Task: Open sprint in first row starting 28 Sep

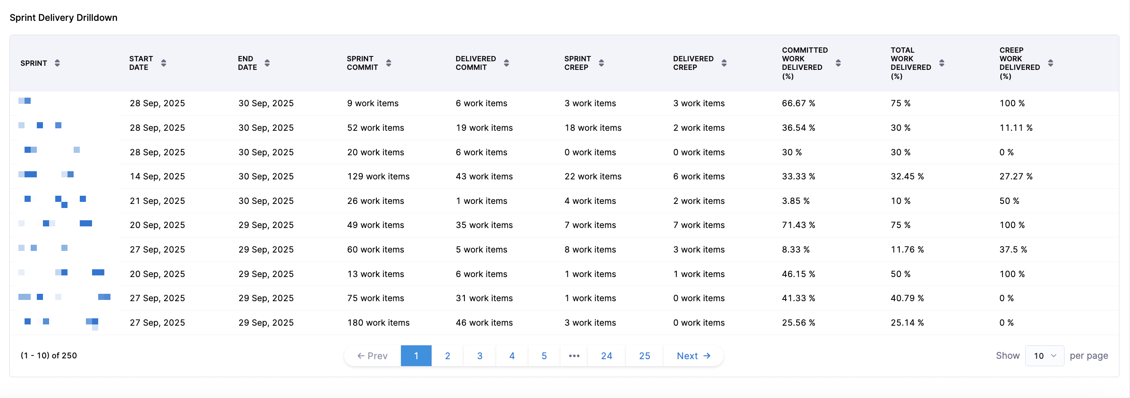Action: click(25, 101)
